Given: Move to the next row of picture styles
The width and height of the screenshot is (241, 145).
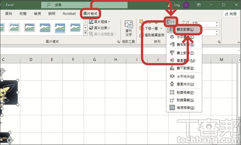Looking at the screenshot, I should [x=85, y=28].
